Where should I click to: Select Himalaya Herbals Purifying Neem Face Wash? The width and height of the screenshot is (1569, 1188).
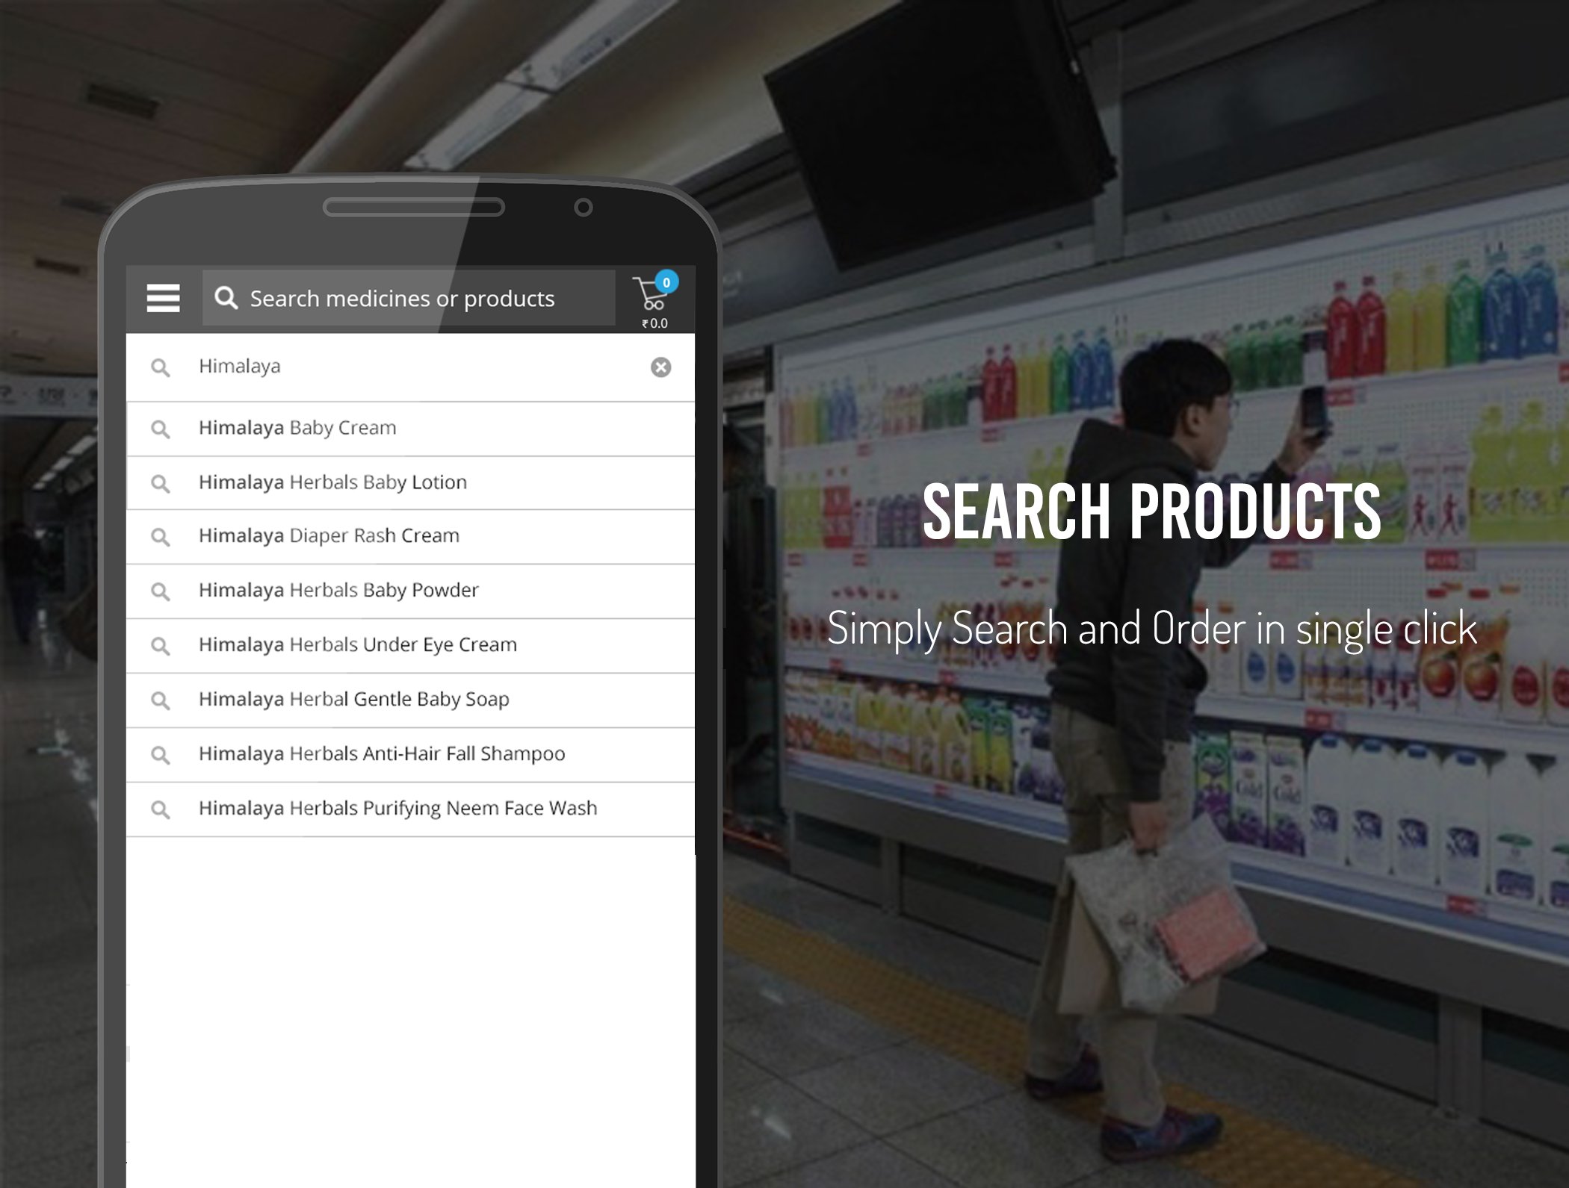(x=397, y=809)
